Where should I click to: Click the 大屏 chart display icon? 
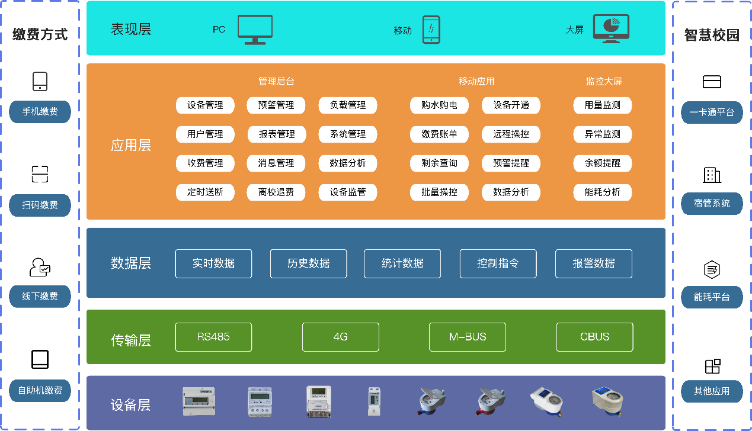[610, 30]
